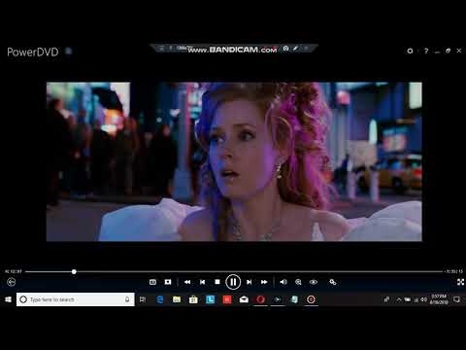Click the Type here to search box

click(76, 299)
